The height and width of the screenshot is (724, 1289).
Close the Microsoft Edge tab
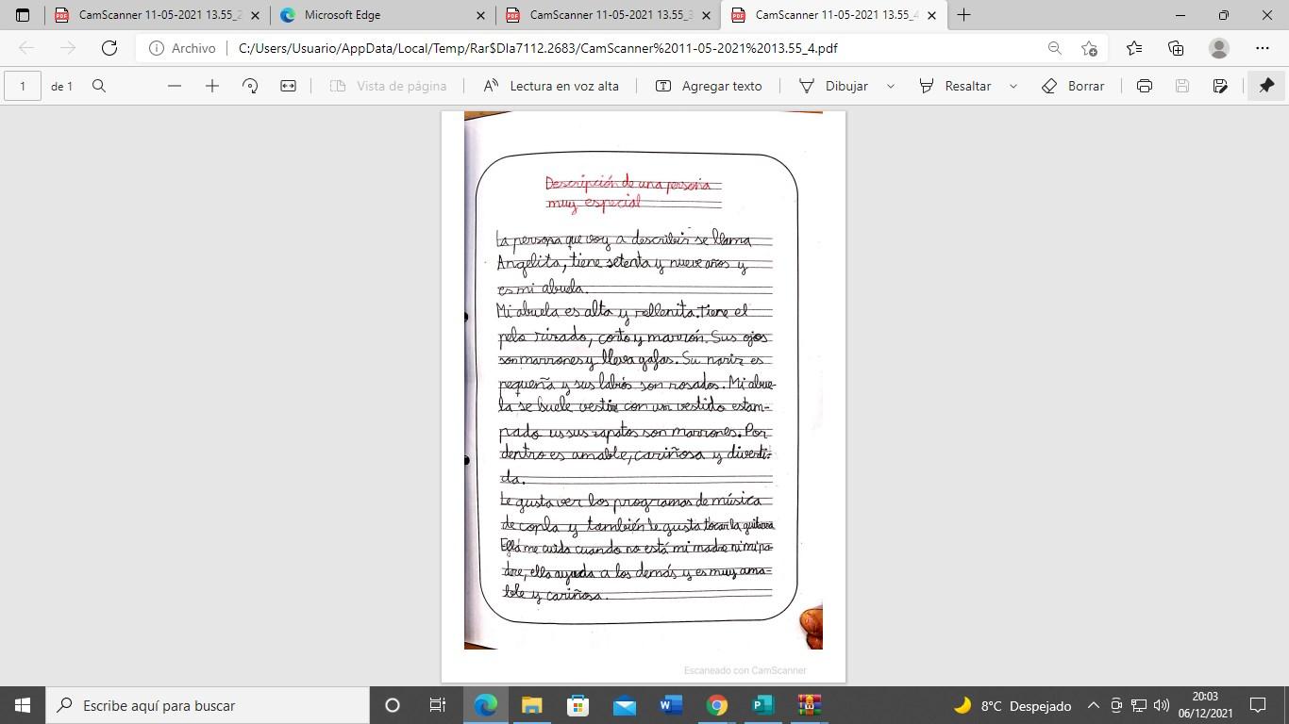480,15
